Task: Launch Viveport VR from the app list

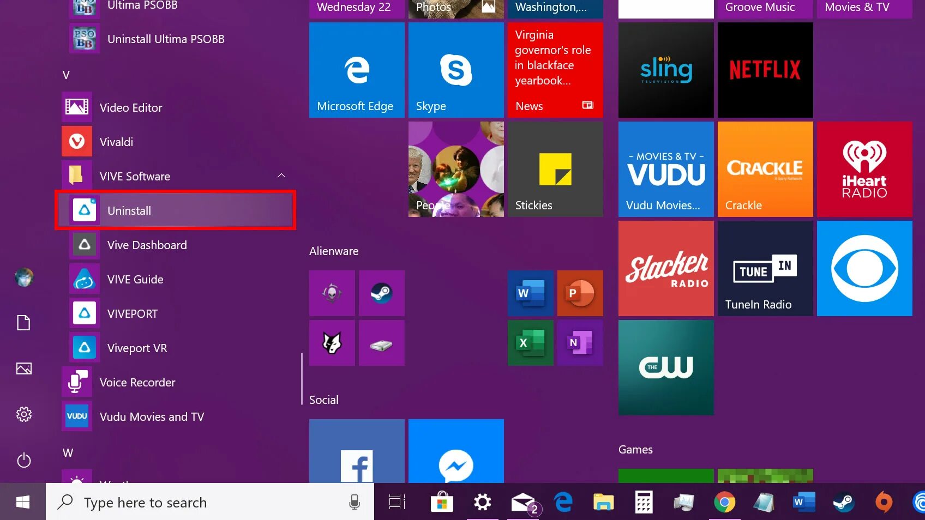Action: (176, 348)
